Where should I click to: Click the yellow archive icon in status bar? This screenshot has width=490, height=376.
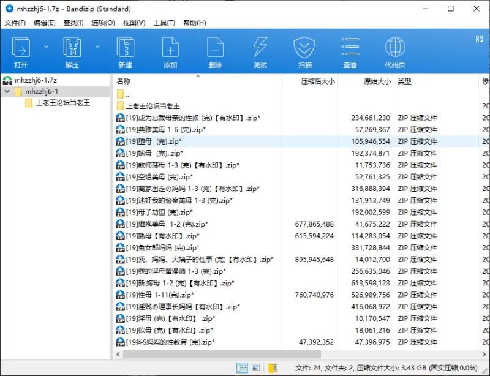coord(273,368)
